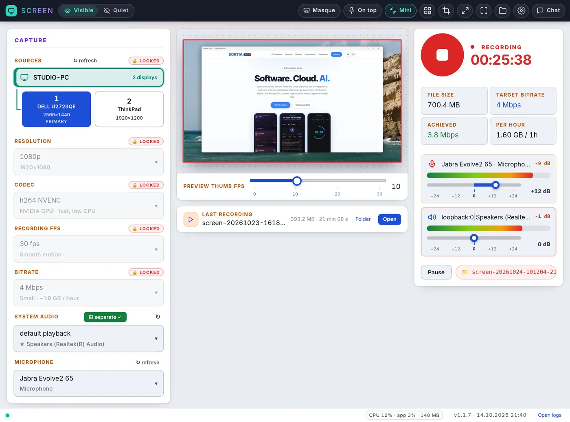
Task: Open the last recording with Open button
Action: pos(390,219)
